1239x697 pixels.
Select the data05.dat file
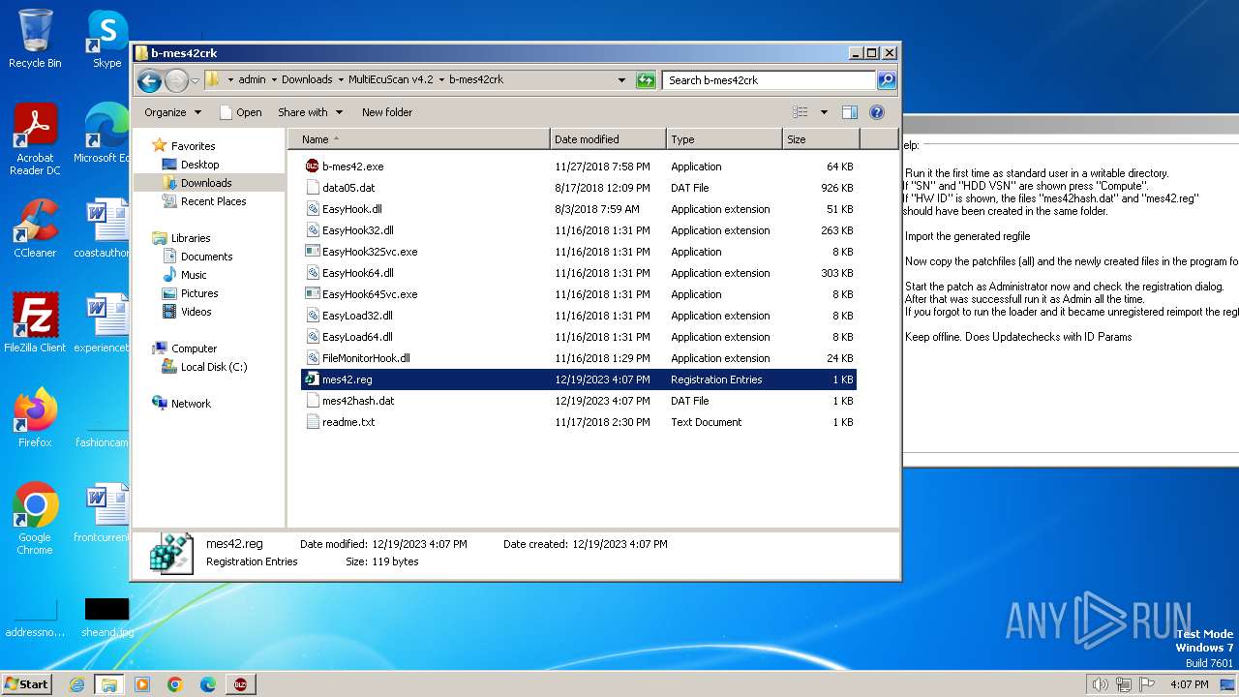point(579,188)
